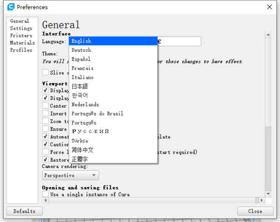Screen dimensions: 280x222
Task: Open the Settings preferences page
Action: (x=21, y=28)
